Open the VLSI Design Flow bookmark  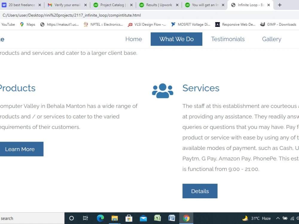(147, 24)
